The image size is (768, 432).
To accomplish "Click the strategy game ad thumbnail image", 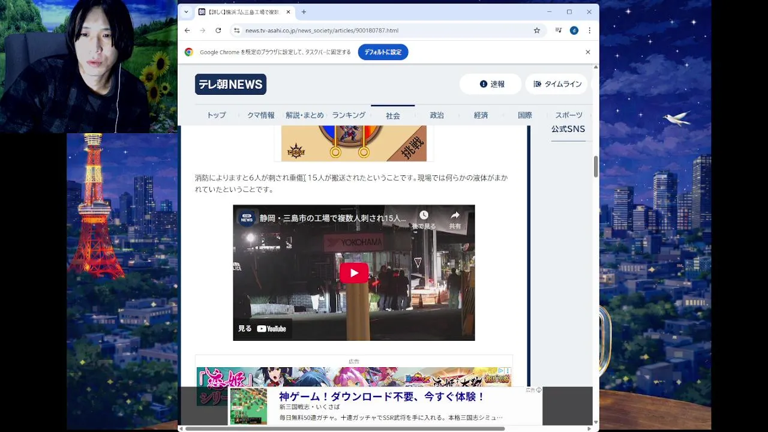I will click(248, 406).
